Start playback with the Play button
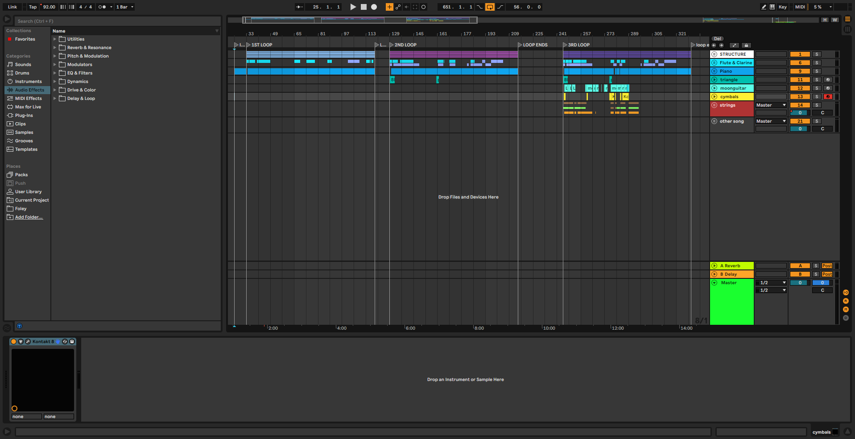Screen dimensions: 855x439 (353, 7)
